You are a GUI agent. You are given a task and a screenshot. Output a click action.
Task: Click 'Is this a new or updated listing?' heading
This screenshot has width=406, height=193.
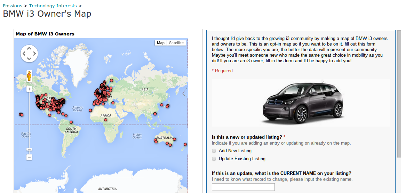[x=247, y=137]
